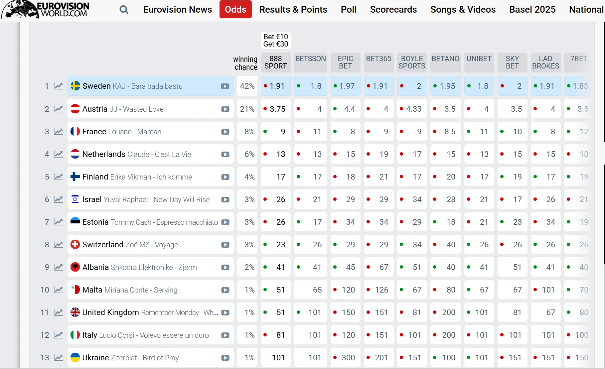This screenshot has width=605, height=369.
Task: Click the Bet €10 Get €30 offer
Action: point(275,40)
